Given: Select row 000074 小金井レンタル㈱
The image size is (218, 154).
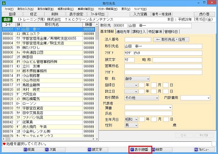Looking at the screenshot, I should click(49, 131).
